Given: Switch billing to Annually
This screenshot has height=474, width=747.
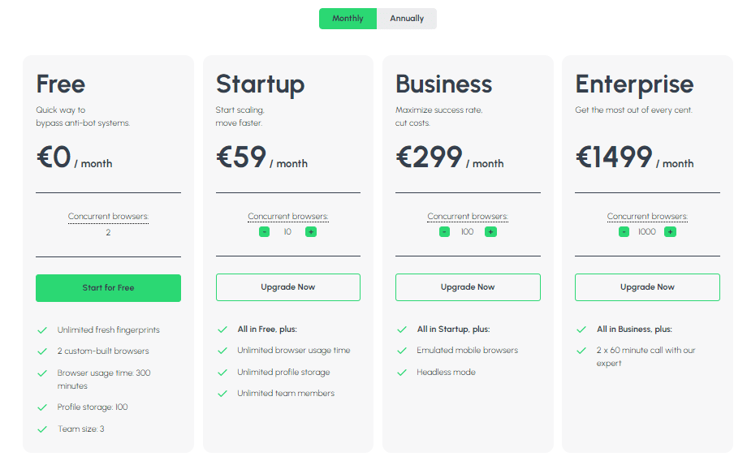Looking at the screenshot, I should pos(407,19).
